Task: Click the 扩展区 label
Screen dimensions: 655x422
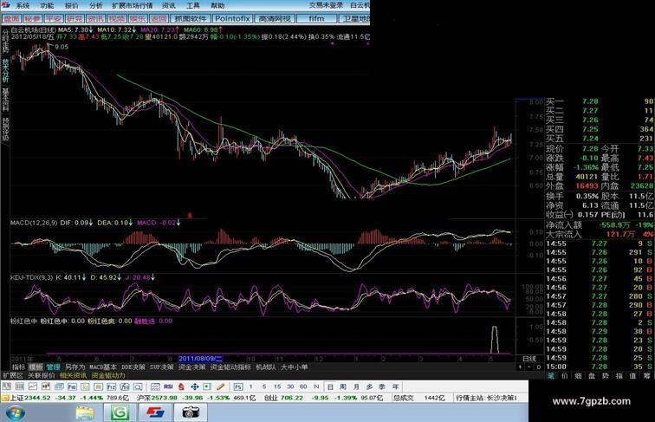Action: pos(12,375)
